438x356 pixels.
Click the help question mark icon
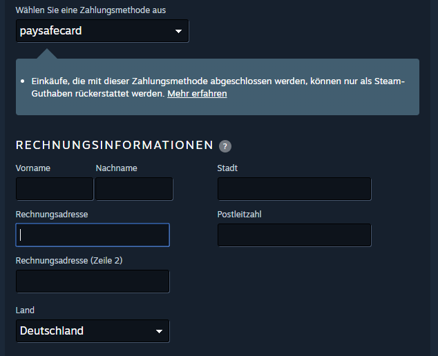(x=225, y=146)
